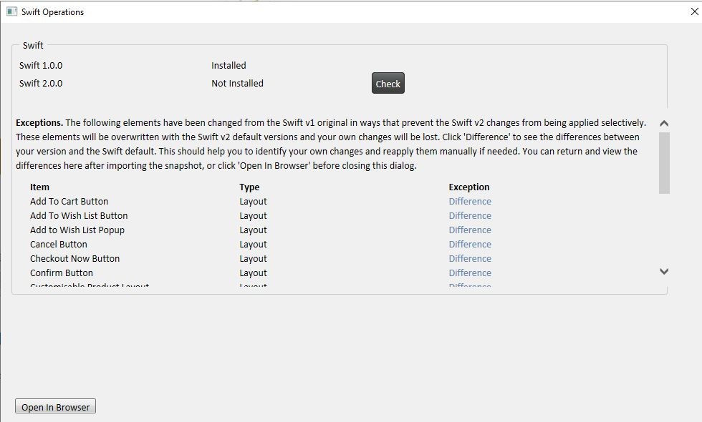
Task: View Difference for Confirm Button layout
Action: [x=470, y=273]
